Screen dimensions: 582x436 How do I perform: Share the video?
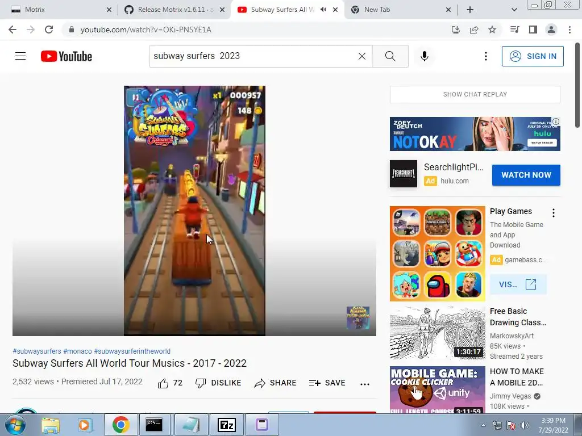tap(275, 383)
